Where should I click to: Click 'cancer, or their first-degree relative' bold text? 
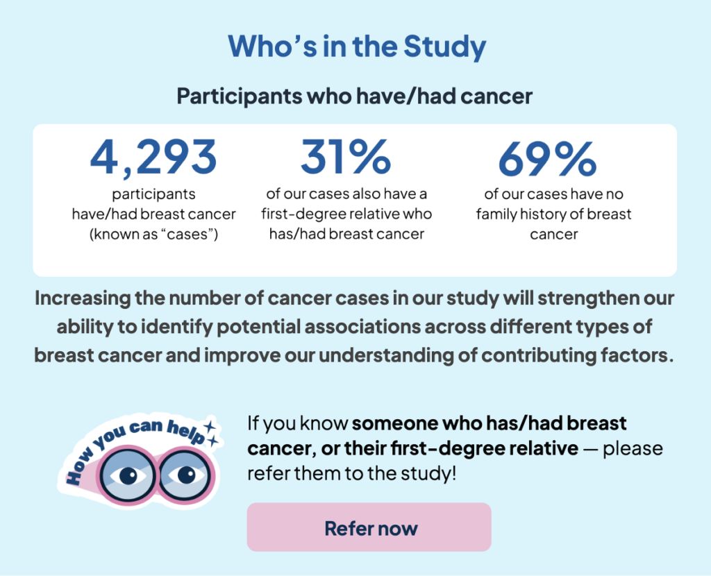412,448
